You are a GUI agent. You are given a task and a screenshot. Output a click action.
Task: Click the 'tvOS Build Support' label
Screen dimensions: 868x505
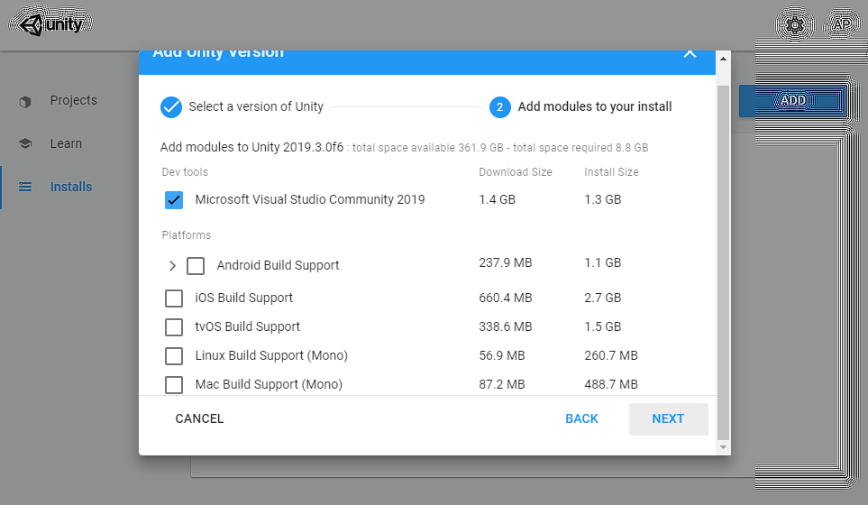248,327
